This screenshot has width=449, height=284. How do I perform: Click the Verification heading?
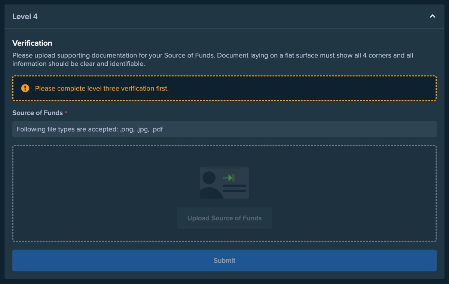(x=32, y=43)
